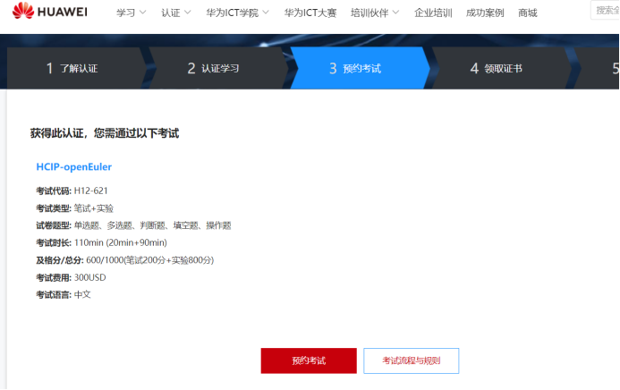The image size is (620, 390).
Task: Expand the chevron next to 学习
Action: point(143,13)
